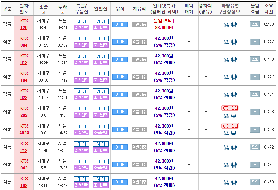Image resolution: width=278 pixels, height=190 pixels.
Task: Click wheelchair seat icon for KTX 120
Action: coord(226,25)
